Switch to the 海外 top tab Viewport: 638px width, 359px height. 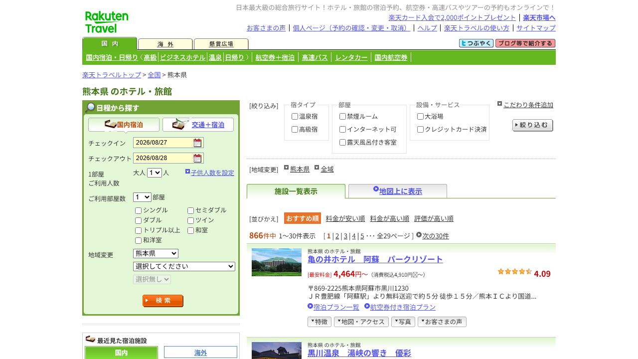[165, 44]
